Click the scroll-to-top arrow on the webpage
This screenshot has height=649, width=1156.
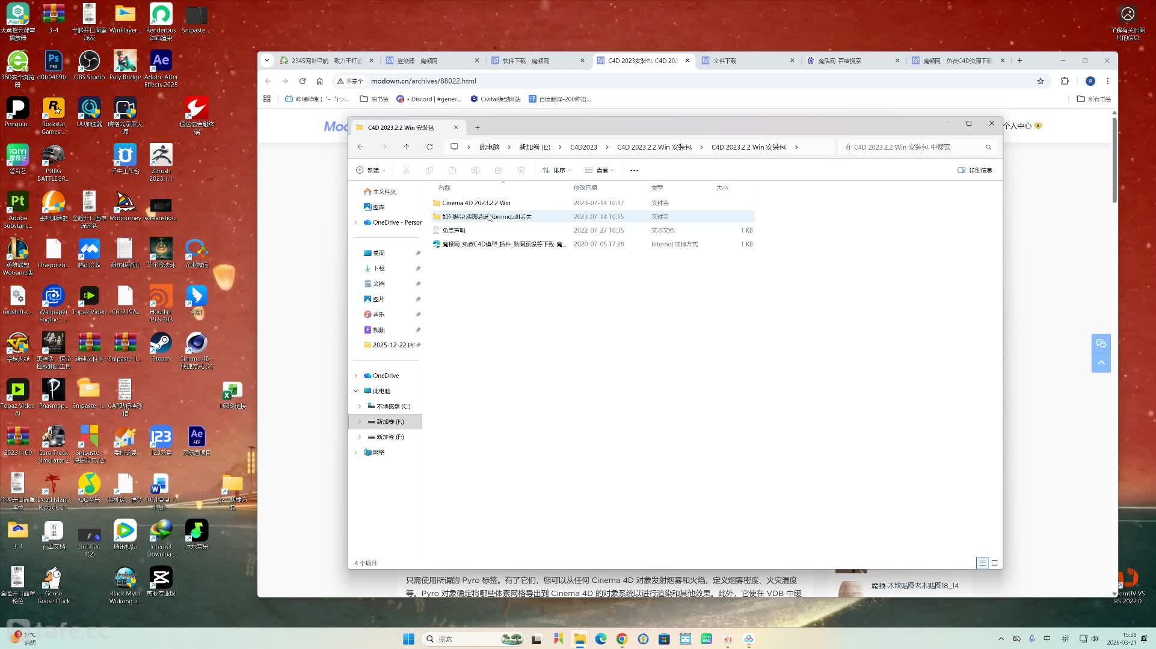click(1101, 362)
